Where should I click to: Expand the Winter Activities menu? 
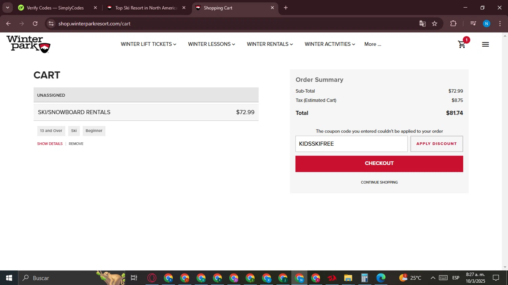(x=330, y=44)
